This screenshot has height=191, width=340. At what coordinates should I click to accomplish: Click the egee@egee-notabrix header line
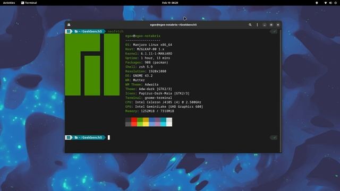tap(143, 36)
